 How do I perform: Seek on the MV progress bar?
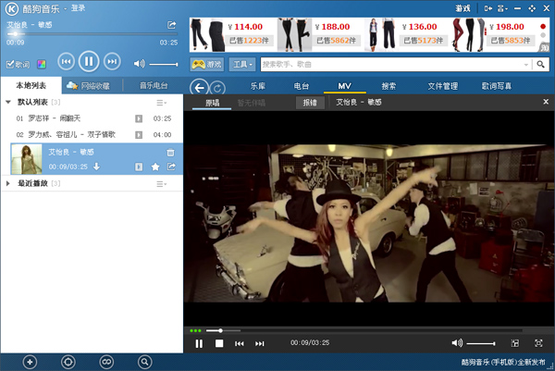click(x=364, y=330)
